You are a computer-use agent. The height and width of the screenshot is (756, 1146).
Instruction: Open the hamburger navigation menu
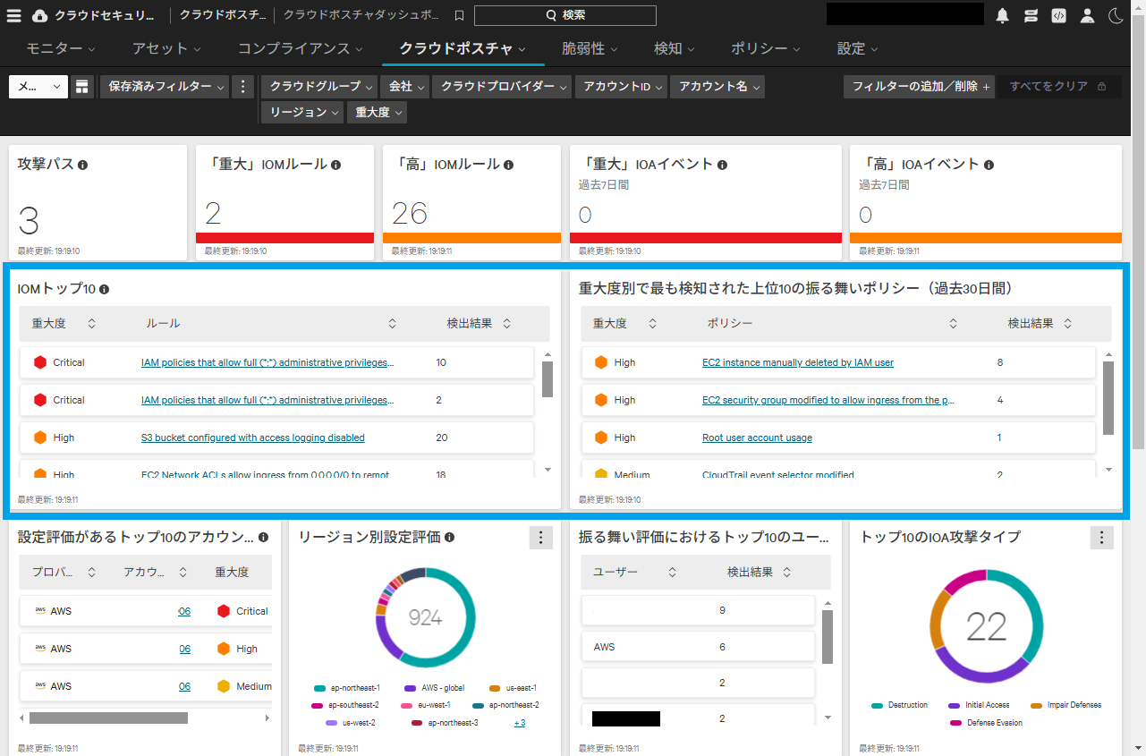14,15
